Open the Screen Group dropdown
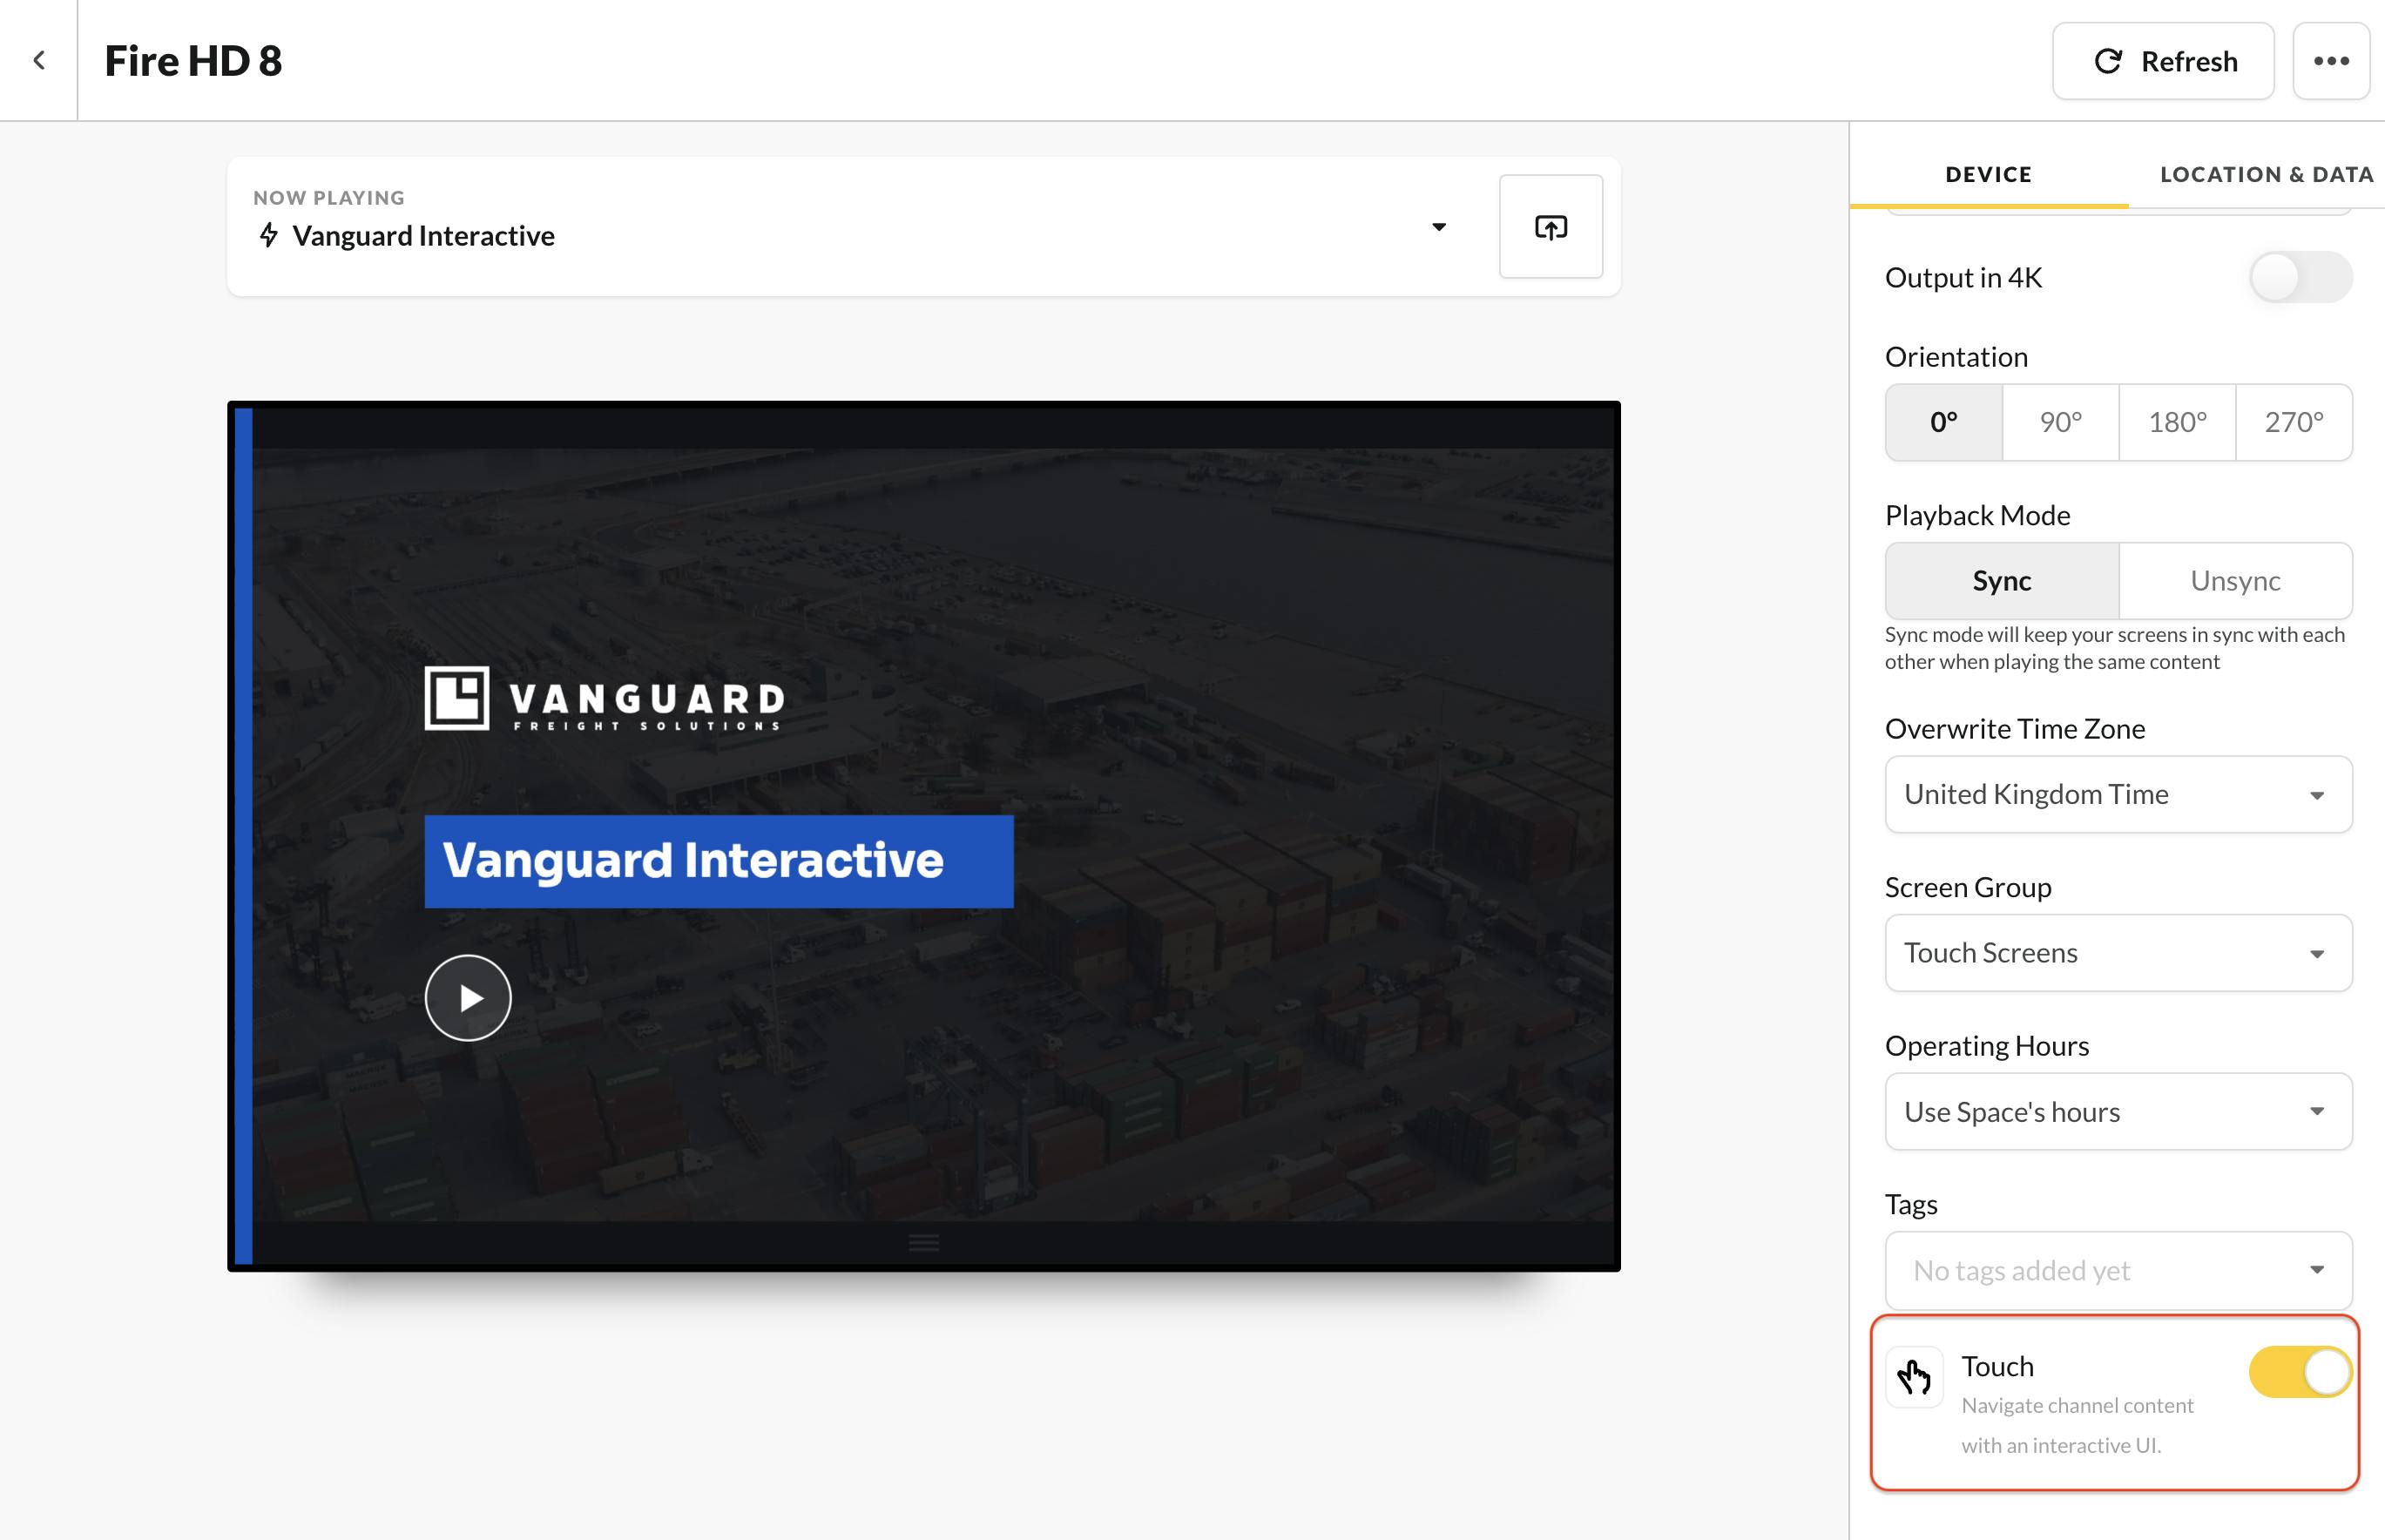 [x=2118, y=953]
